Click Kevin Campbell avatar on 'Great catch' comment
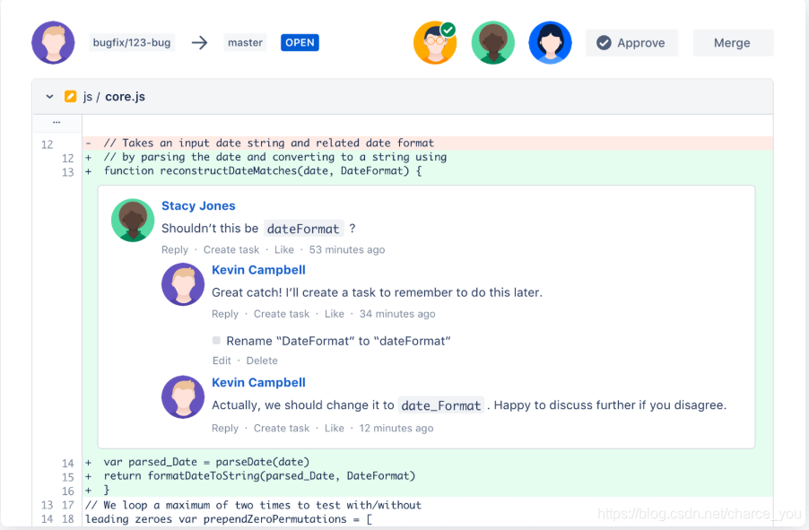Image resolution: width=809 pixels, height=530 pixels. coord(183,284)
